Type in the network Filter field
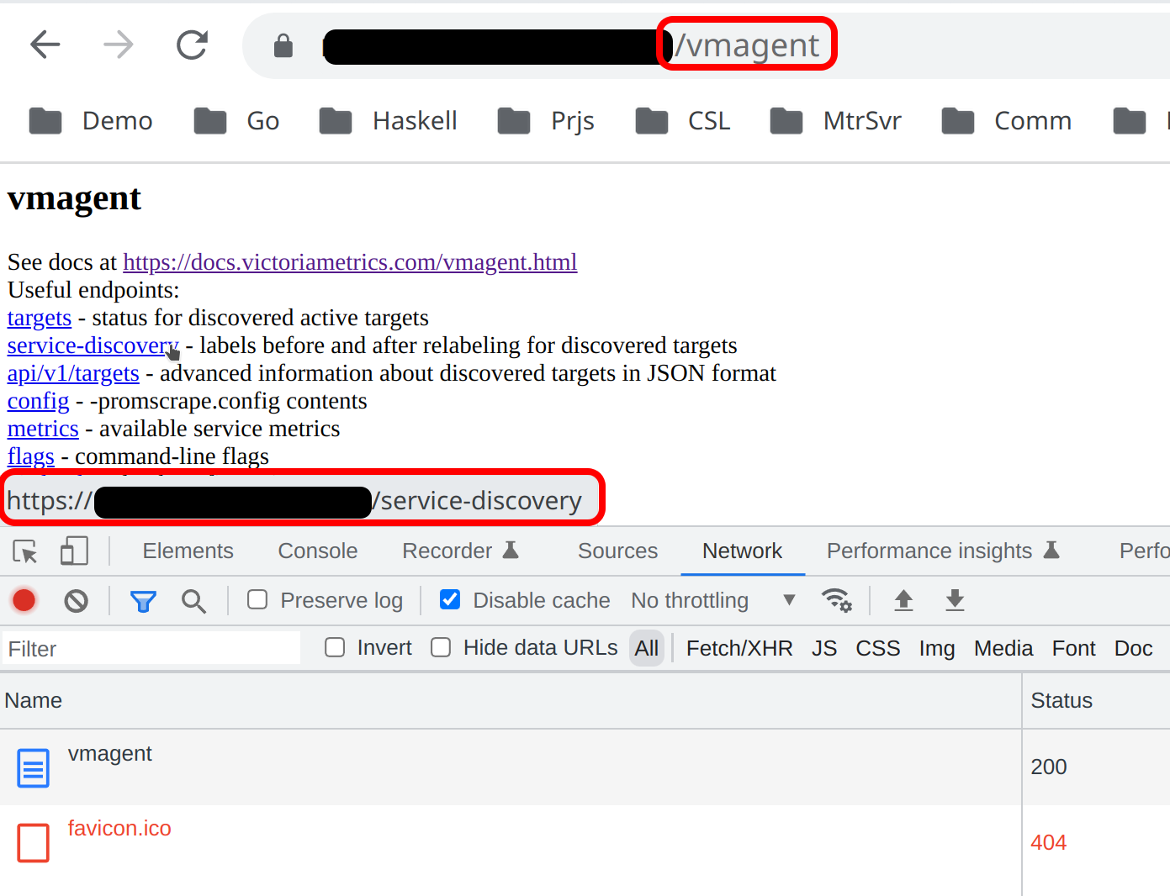 point(151,647)
